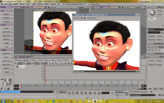This screenshot has width=164, height=103.
Task: Click the script editor icon beside command line
Action: tap(57, 92)
